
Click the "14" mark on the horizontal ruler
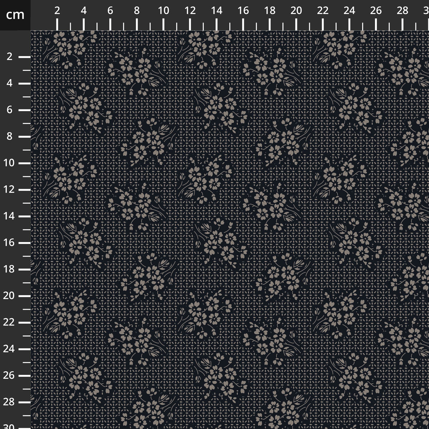point(217,11)
